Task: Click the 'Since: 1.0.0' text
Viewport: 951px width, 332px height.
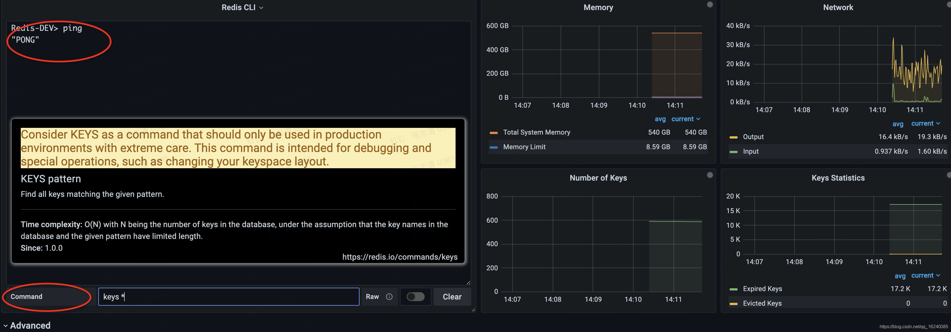Action: tap(41, 248)
